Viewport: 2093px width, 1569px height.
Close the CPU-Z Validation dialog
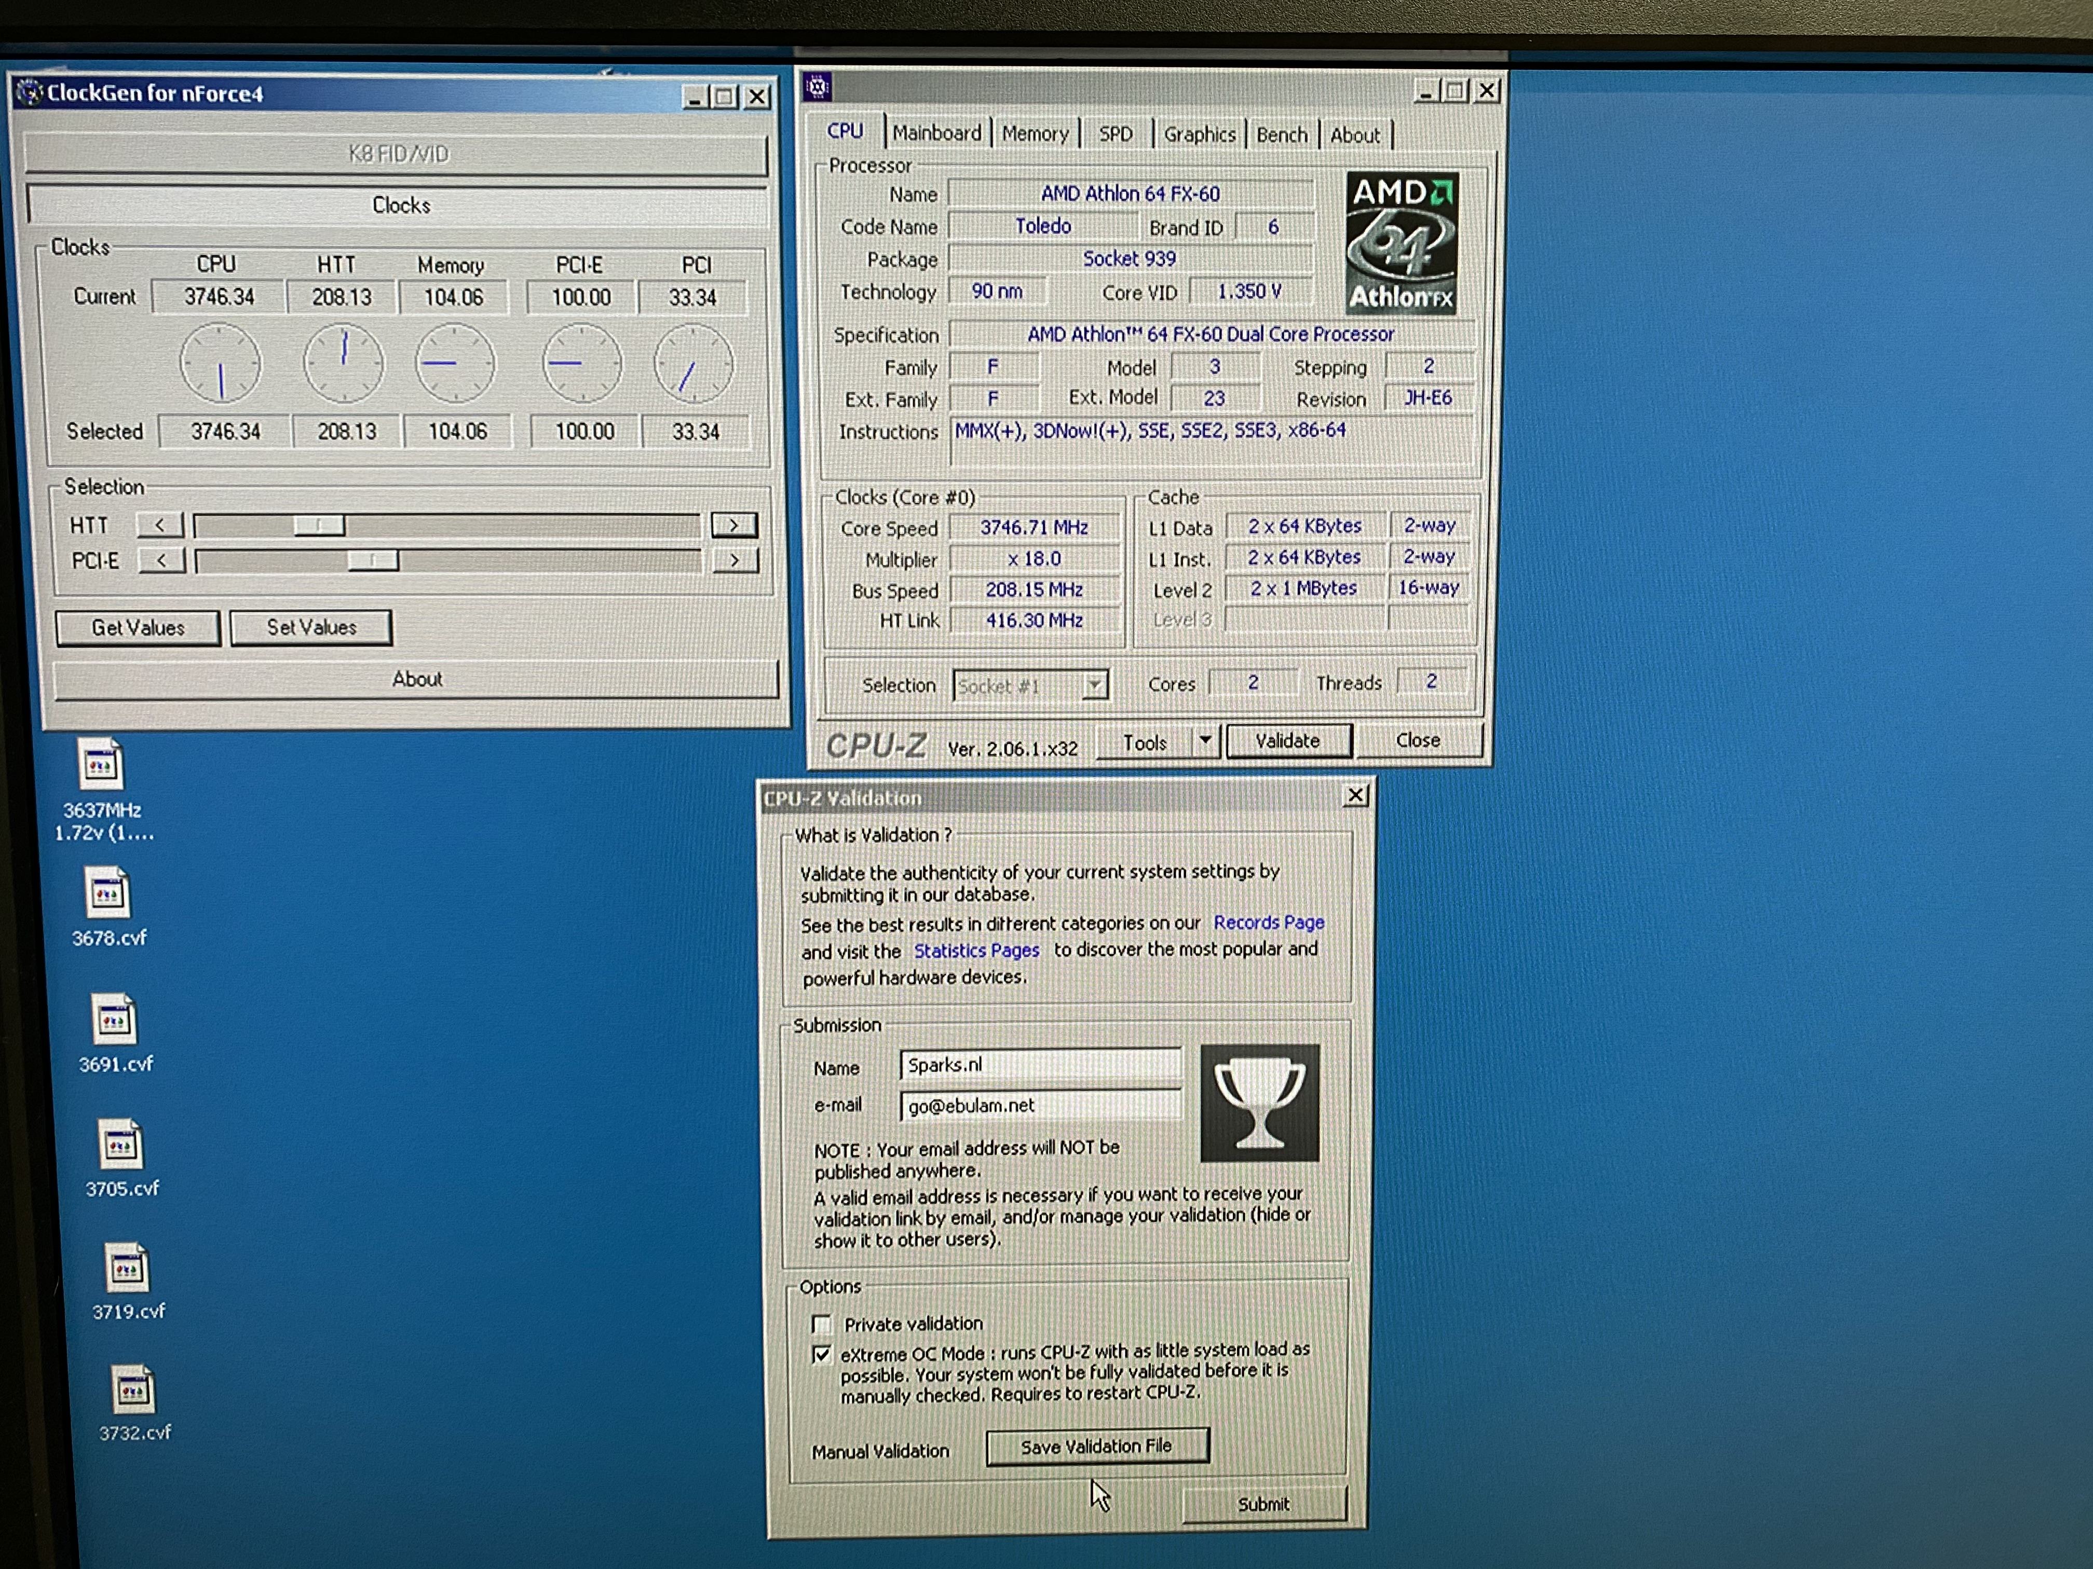click(1356, 795)
